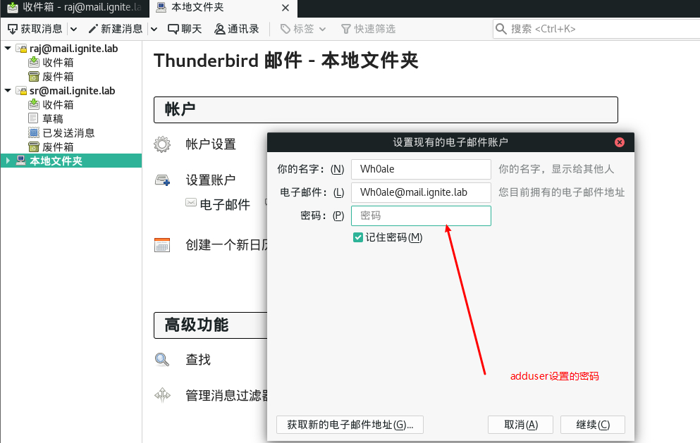Uncheck the 记住密码 checkbox
This screenshot has height=443, width=700.
point(357,237)
